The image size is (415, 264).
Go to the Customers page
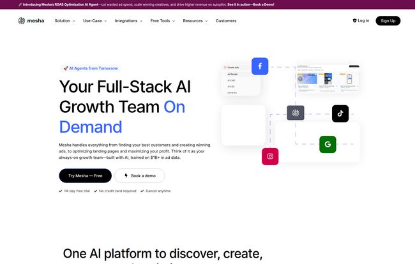tap(226, 20)
